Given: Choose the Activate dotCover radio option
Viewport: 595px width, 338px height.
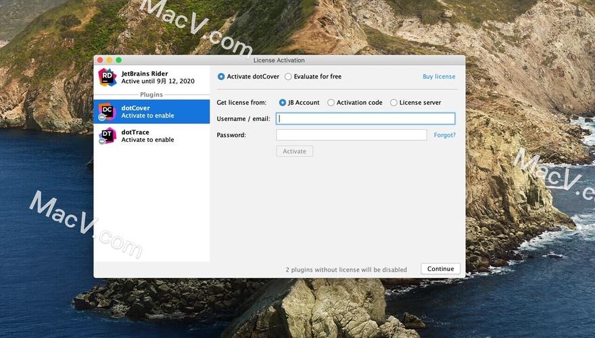Looking at the screenshot, I should [221, 76].
